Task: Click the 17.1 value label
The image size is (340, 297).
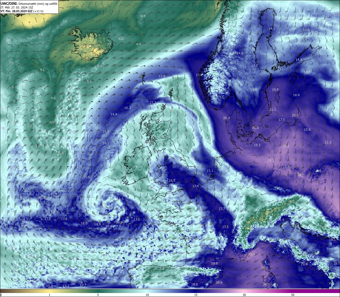Action: (48, 219)
